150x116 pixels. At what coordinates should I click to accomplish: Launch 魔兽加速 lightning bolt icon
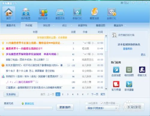[94, 13]
